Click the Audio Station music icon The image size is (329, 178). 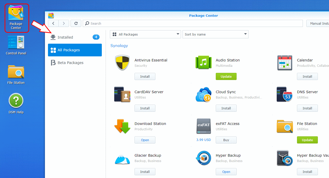[204, 62]
